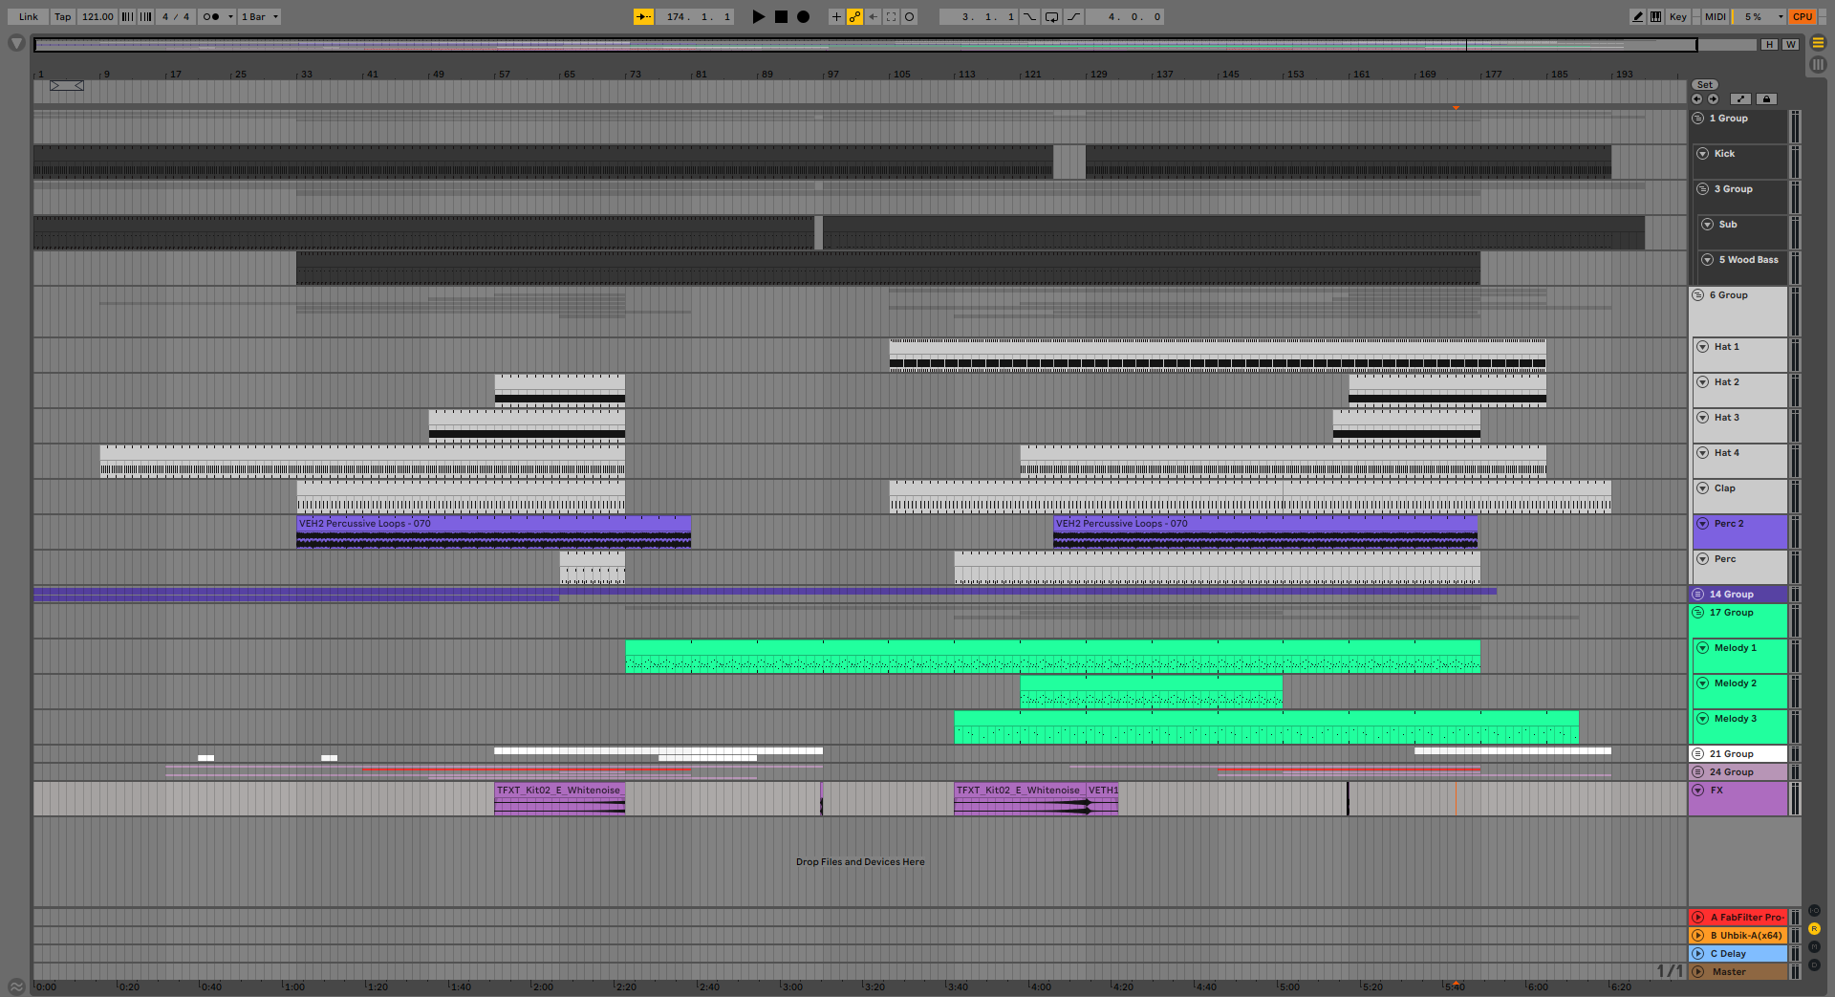Toggle Lock Envelopes padlock icon
This screenshot has width=1835, height=997.
point(1766,98)
